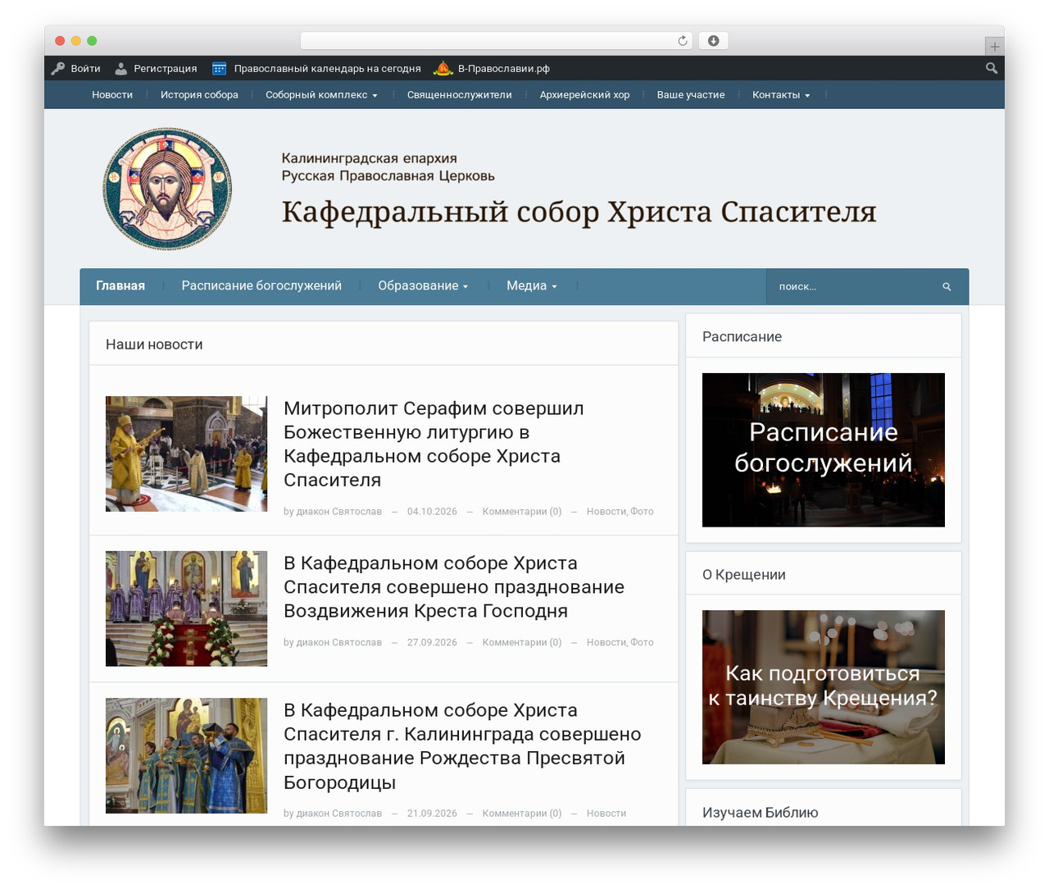Click Новости category of 21.09.2026 post

point(606,814)
